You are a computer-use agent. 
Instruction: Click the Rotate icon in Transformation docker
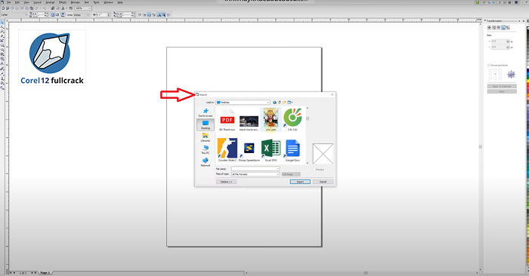494,28
